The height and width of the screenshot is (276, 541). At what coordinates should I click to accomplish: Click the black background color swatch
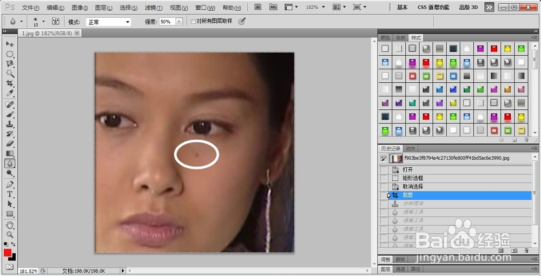[x=14, y=258]
